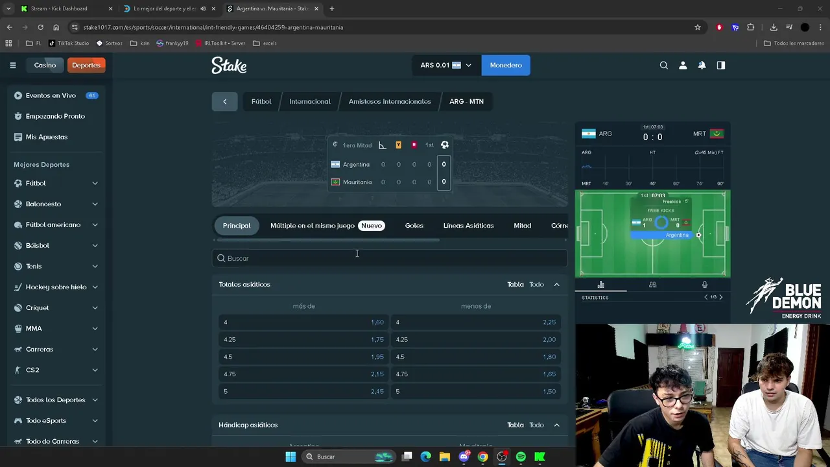
Task: Collapse the Hándicap asiáticos section
Action: coord(556,425)
